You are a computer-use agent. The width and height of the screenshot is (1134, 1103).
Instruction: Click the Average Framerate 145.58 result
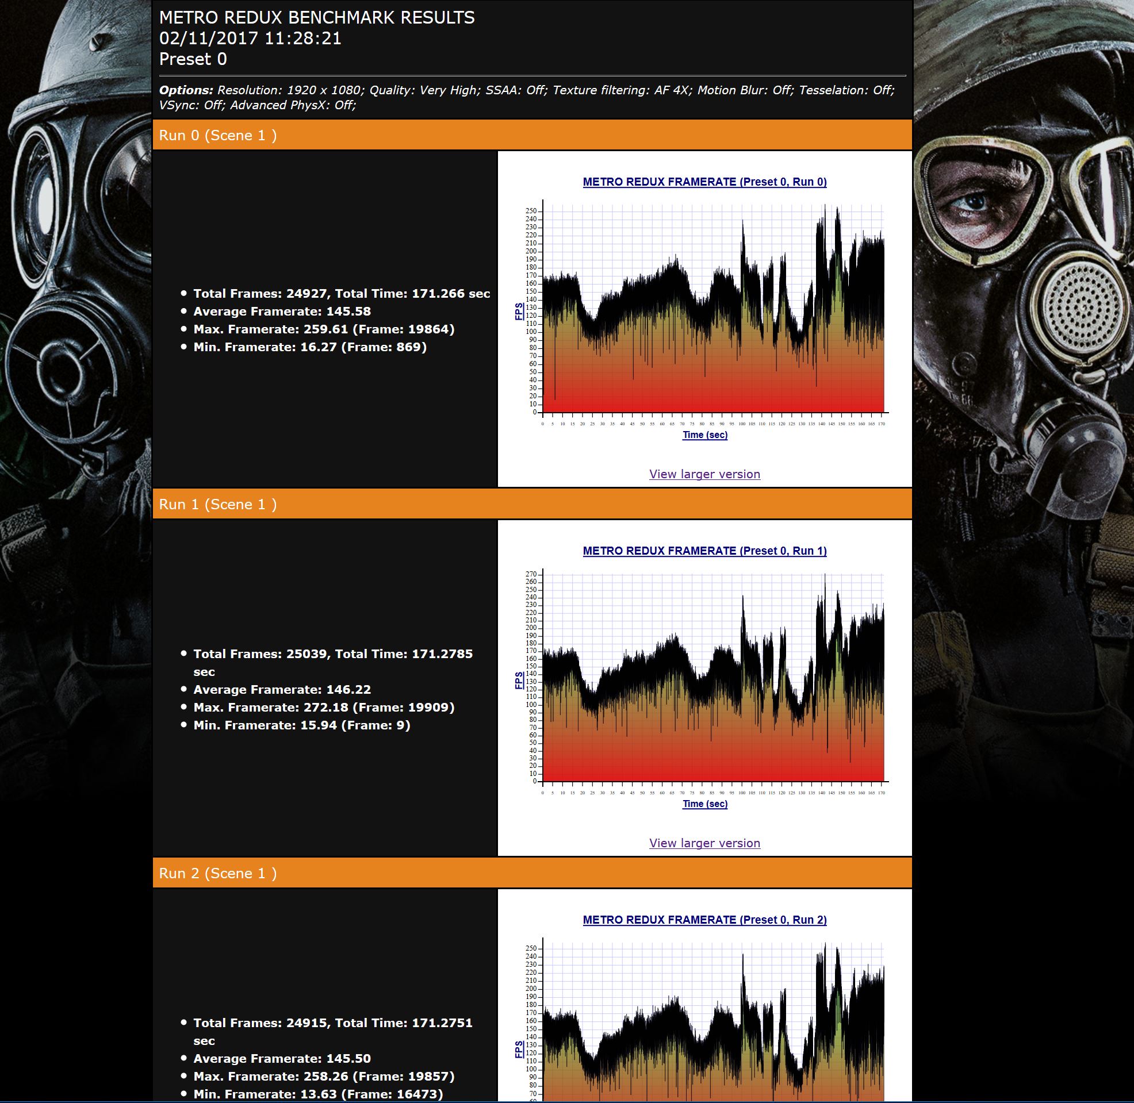point(282,311)
